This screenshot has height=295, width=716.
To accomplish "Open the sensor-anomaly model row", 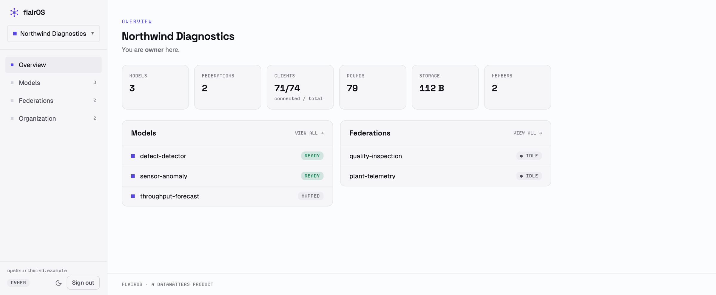I will point(227,176).
